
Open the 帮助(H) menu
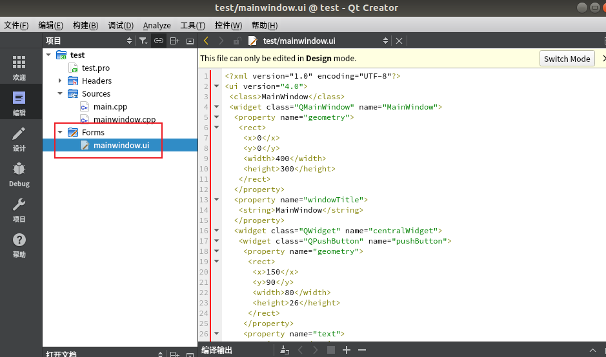tap(265, 26)
